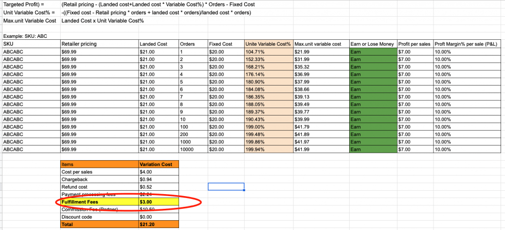Click the 'Refund cost' item cell
The image size is (505, 230).
point(99,187)
